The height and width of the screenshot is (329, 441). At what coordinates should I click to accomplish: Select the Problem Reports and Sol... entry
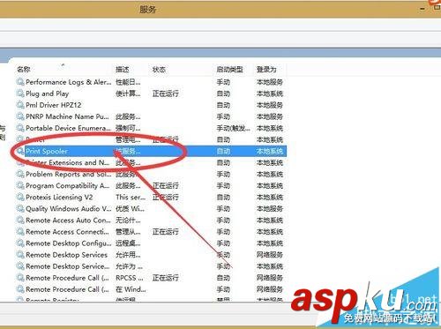tap(69, 174)
